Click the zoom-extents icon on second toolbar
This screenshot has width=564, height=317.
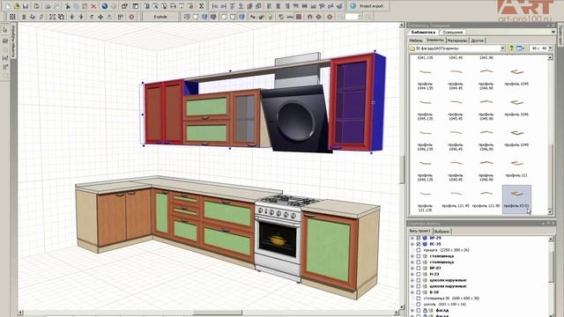(52, 17)
